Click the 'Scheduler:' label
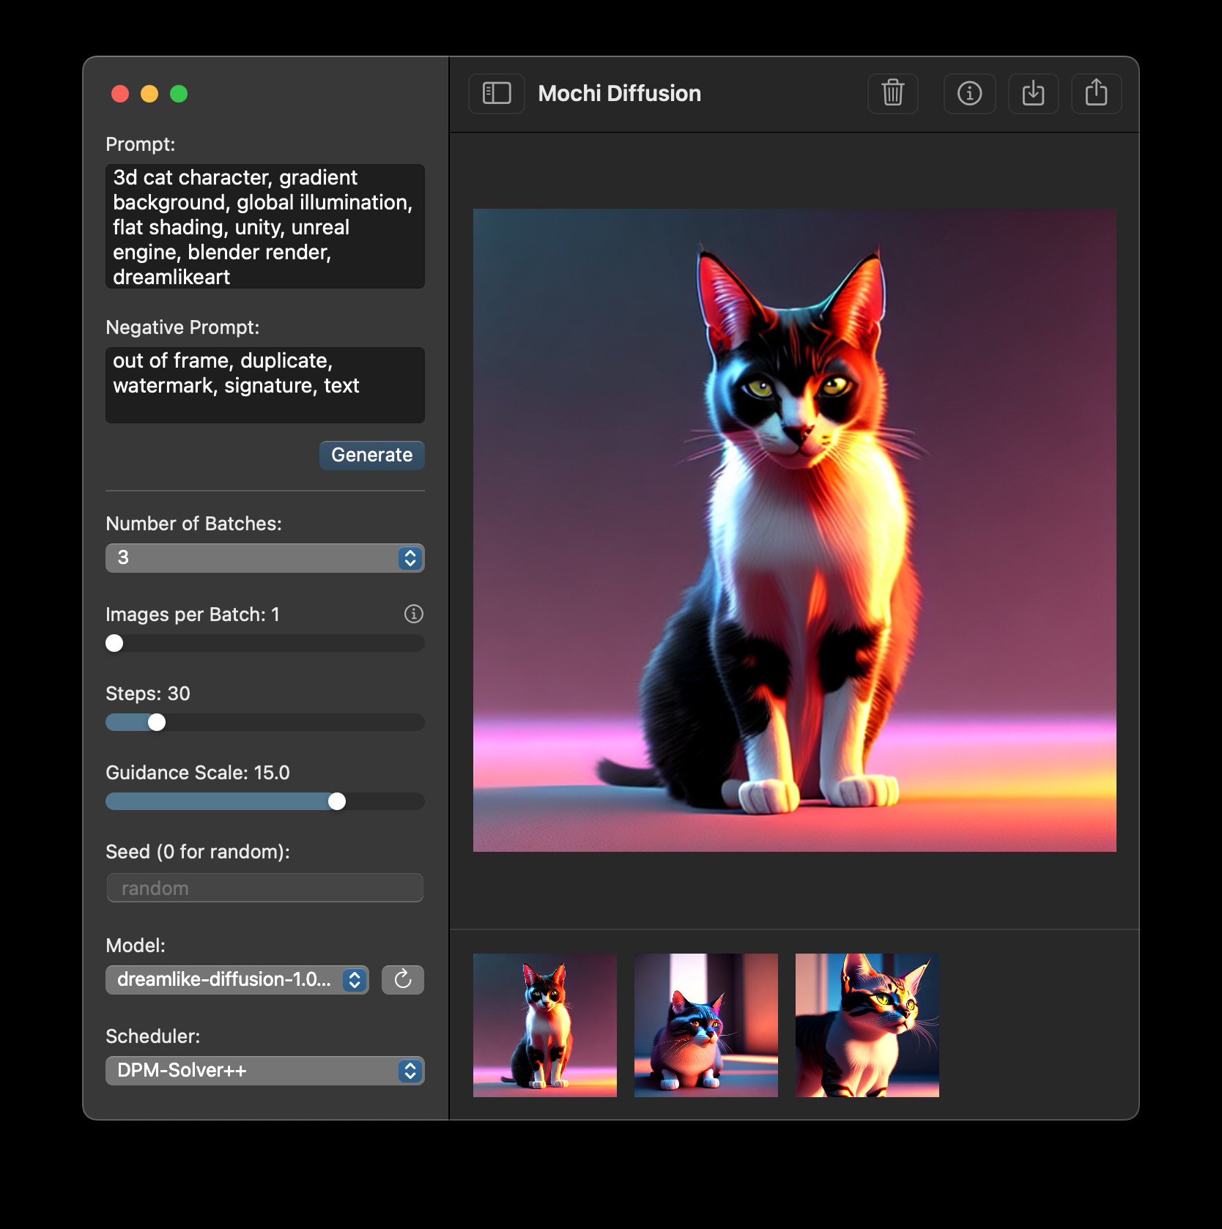The height and width of the screenshot is (1229, 1222). 153,1036
